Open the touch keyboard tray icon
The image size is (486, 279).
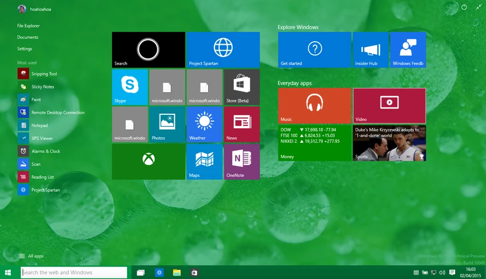tap(416, 273)
